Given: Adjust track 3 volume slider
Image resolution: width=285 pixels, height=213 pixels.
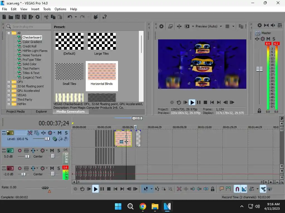Looking at the screenshot, I should click(x=23, y=174).
